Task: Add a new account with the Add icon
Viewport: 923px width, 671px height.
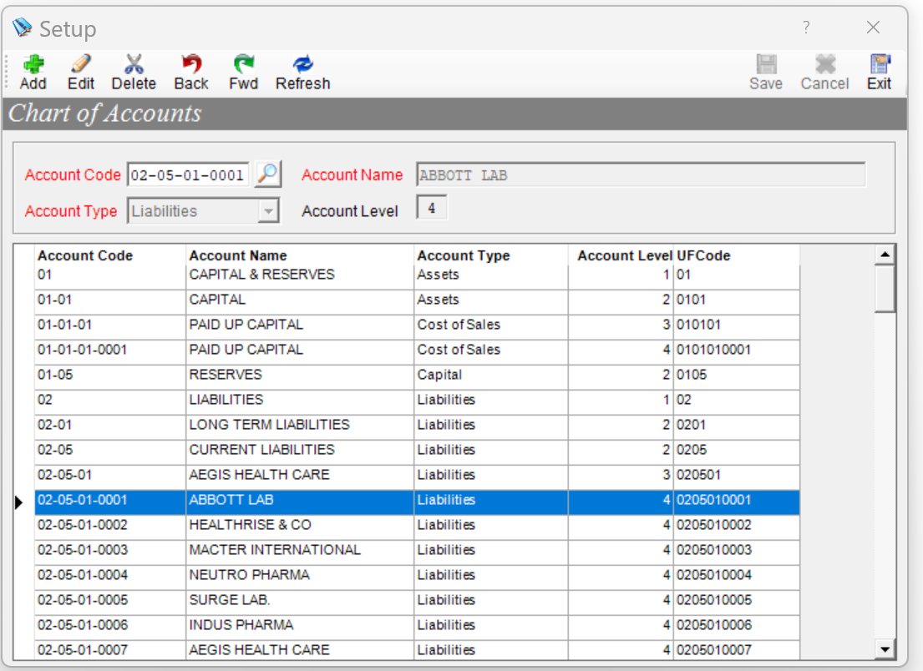Action: (33, 73)
